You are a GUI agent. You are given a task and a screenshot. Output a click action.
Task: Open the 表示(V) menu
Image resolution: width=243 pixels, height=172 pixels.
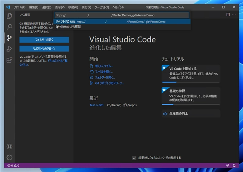(60, 7)
